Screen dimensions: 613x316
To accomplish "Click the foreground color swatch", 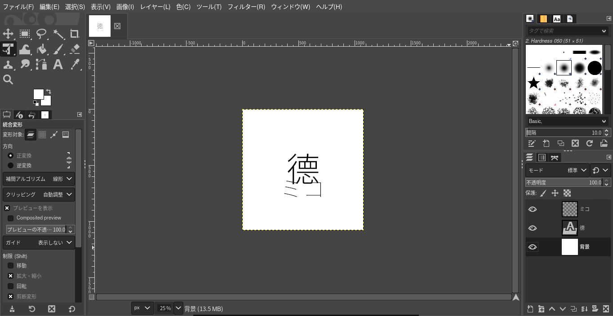I will click(38, 94).
